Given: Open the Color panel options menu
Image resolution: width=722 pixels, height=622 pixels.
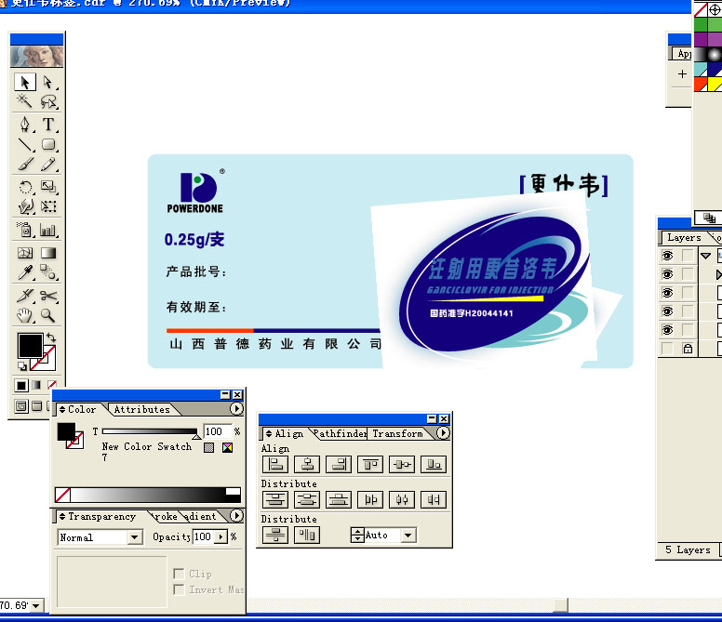Looking at the screenshot, I should pos(236,408).
